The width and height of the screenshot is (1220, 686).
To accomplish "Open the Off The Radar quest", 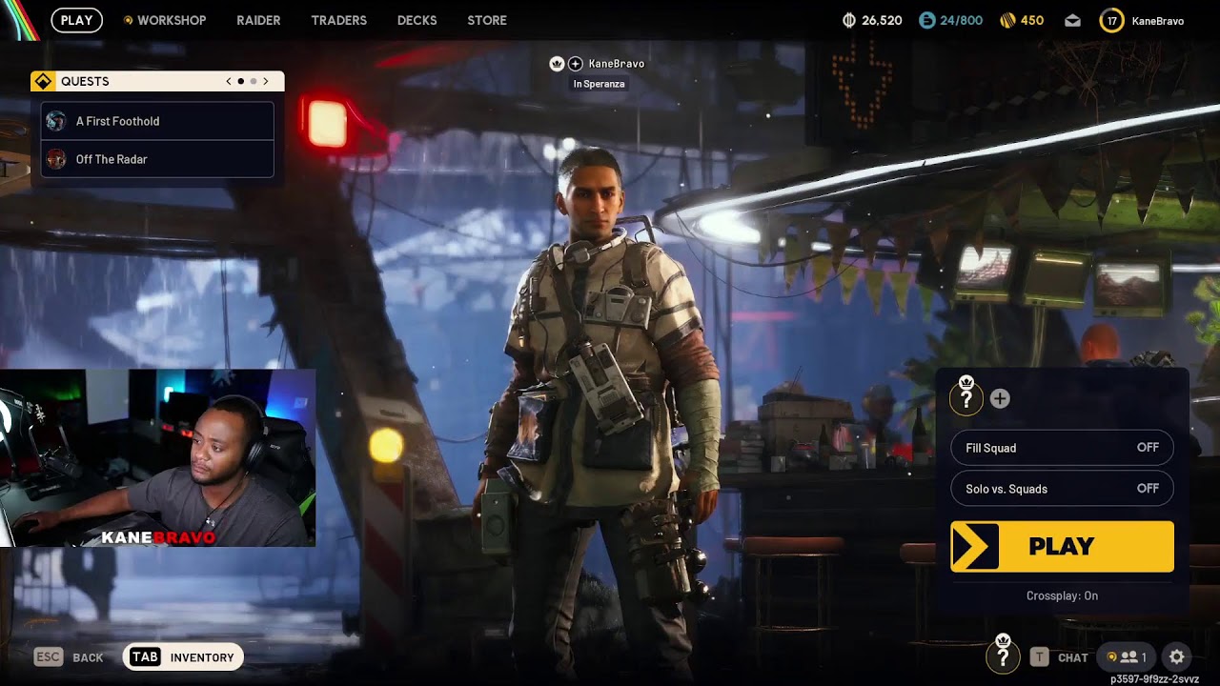I will (x=157, y=159).
